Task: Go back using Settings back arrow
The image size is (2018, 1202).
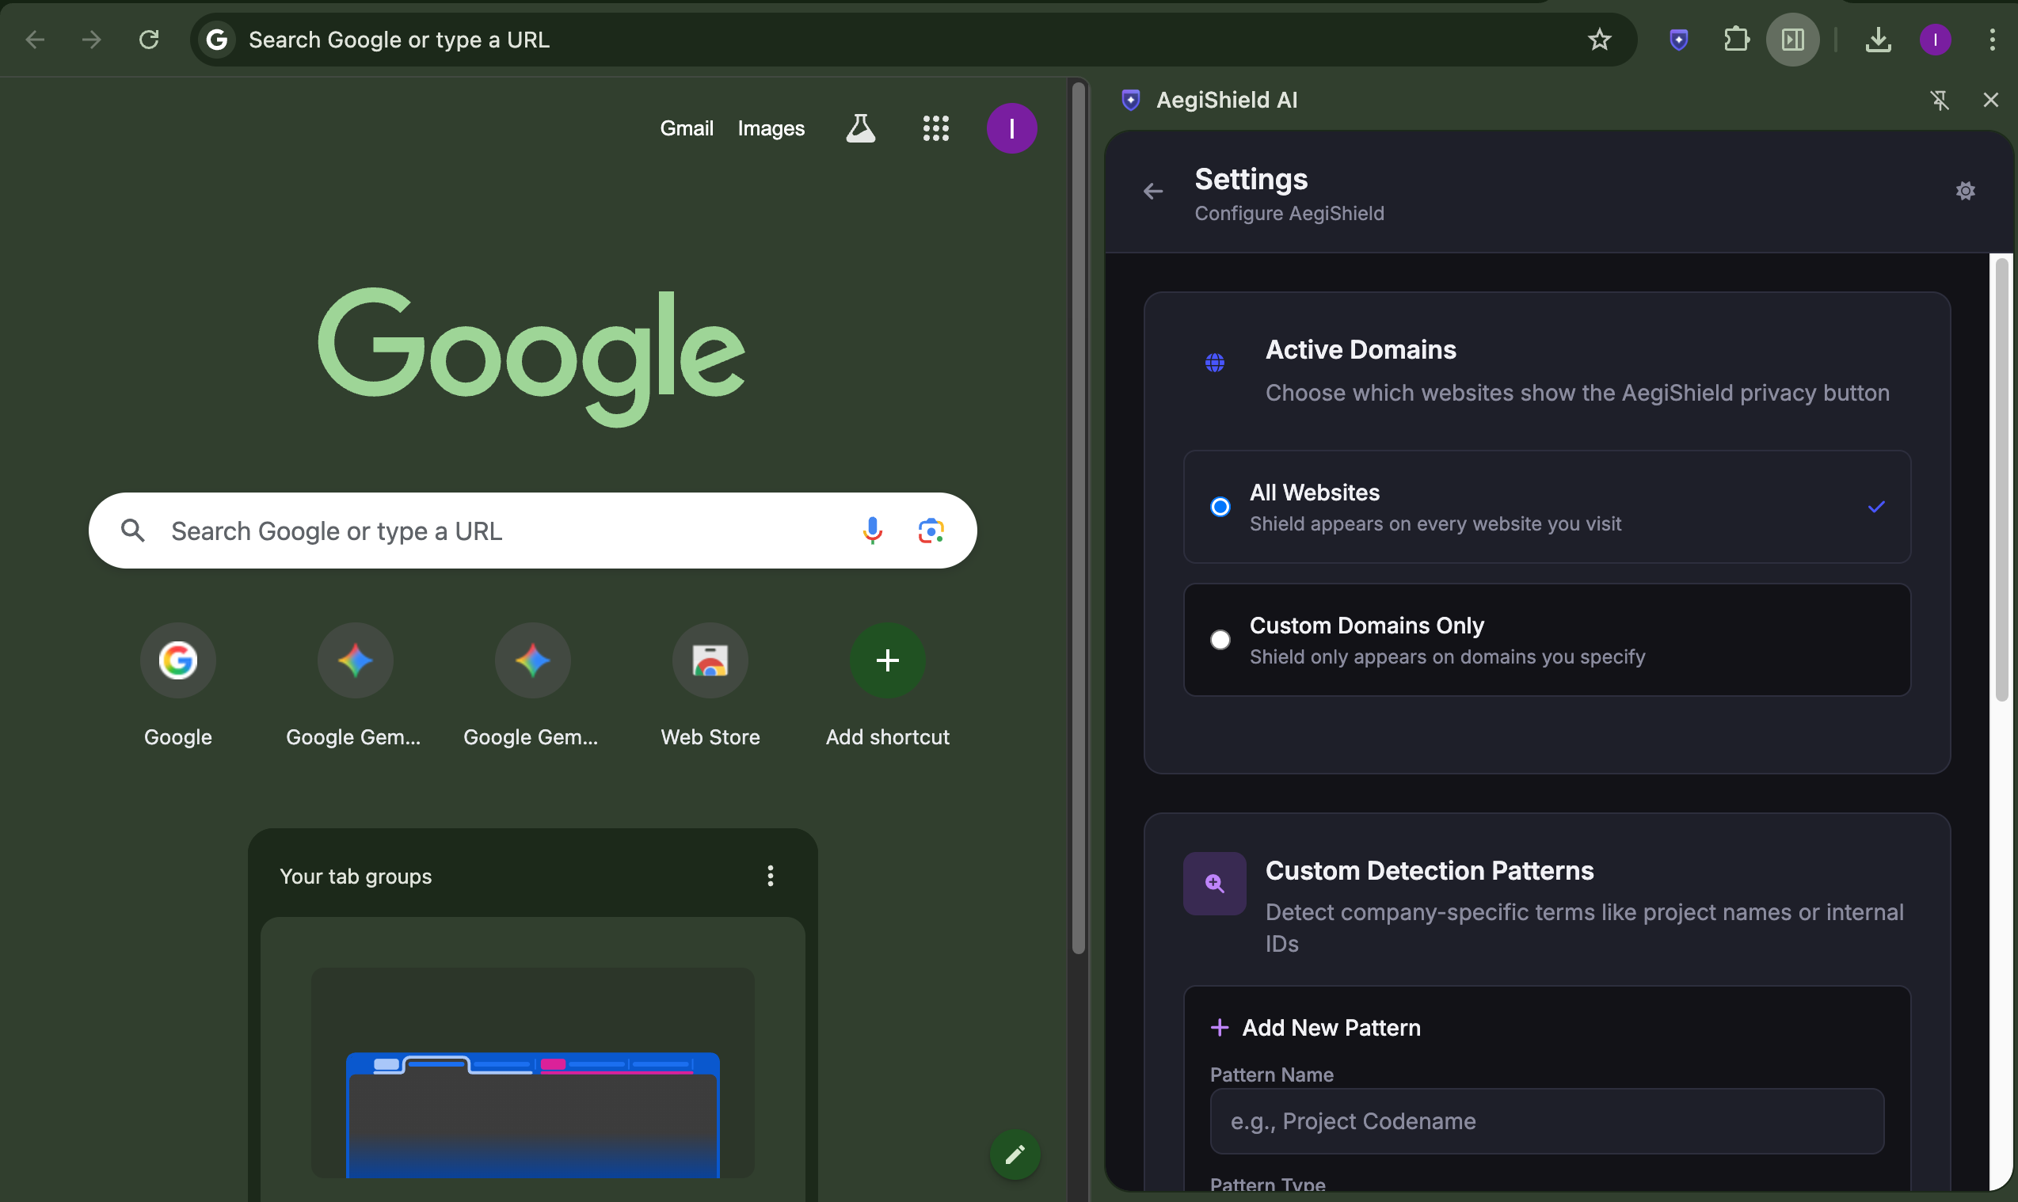Action: click(x=1152, y=191)
